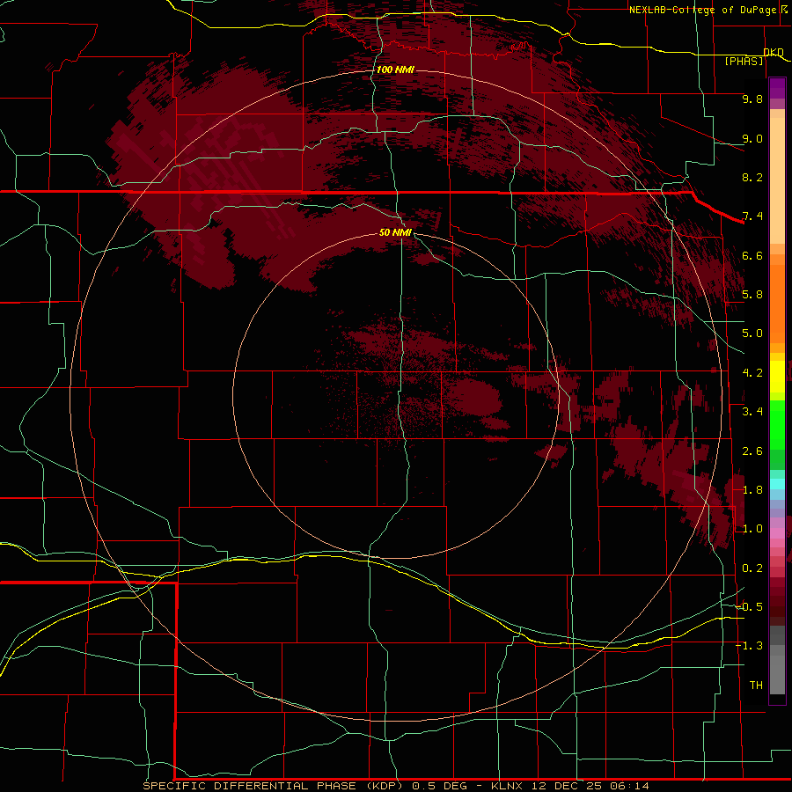Click the DKD label above color scale
Screen dimensions: 792x792
pyautogui.click(x=774, y=52)
